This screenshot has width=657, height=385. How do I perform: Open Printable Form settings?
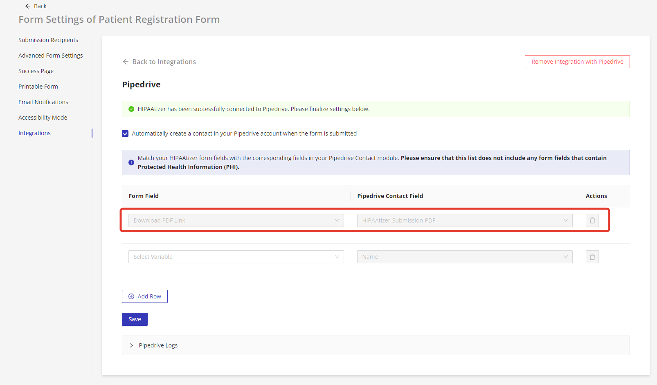(38, 87)
